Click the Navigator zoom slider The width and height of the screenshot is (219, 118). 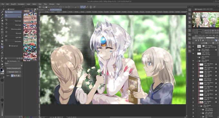[x=197, y=31]
